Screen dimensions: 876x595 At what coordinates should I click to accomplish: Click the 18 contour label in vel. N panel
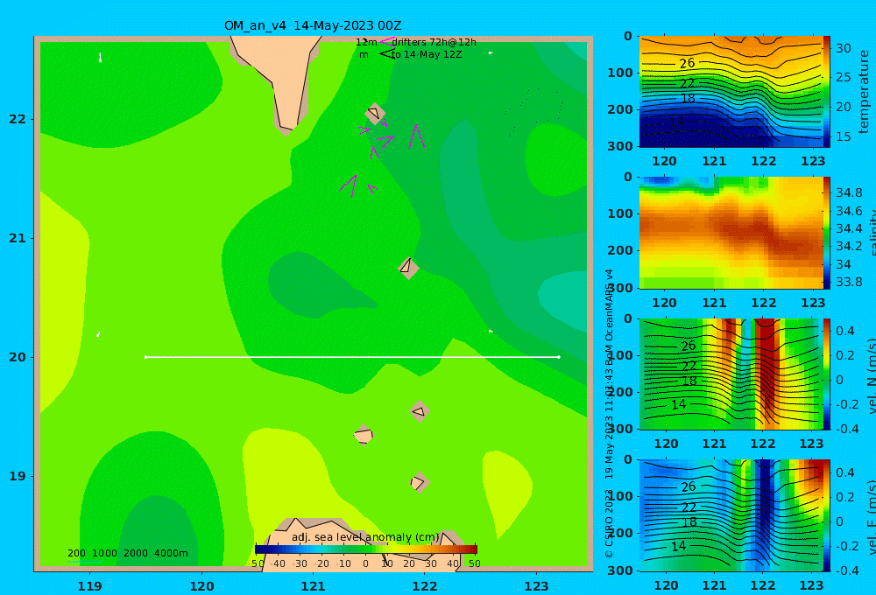tap(689, 381)
